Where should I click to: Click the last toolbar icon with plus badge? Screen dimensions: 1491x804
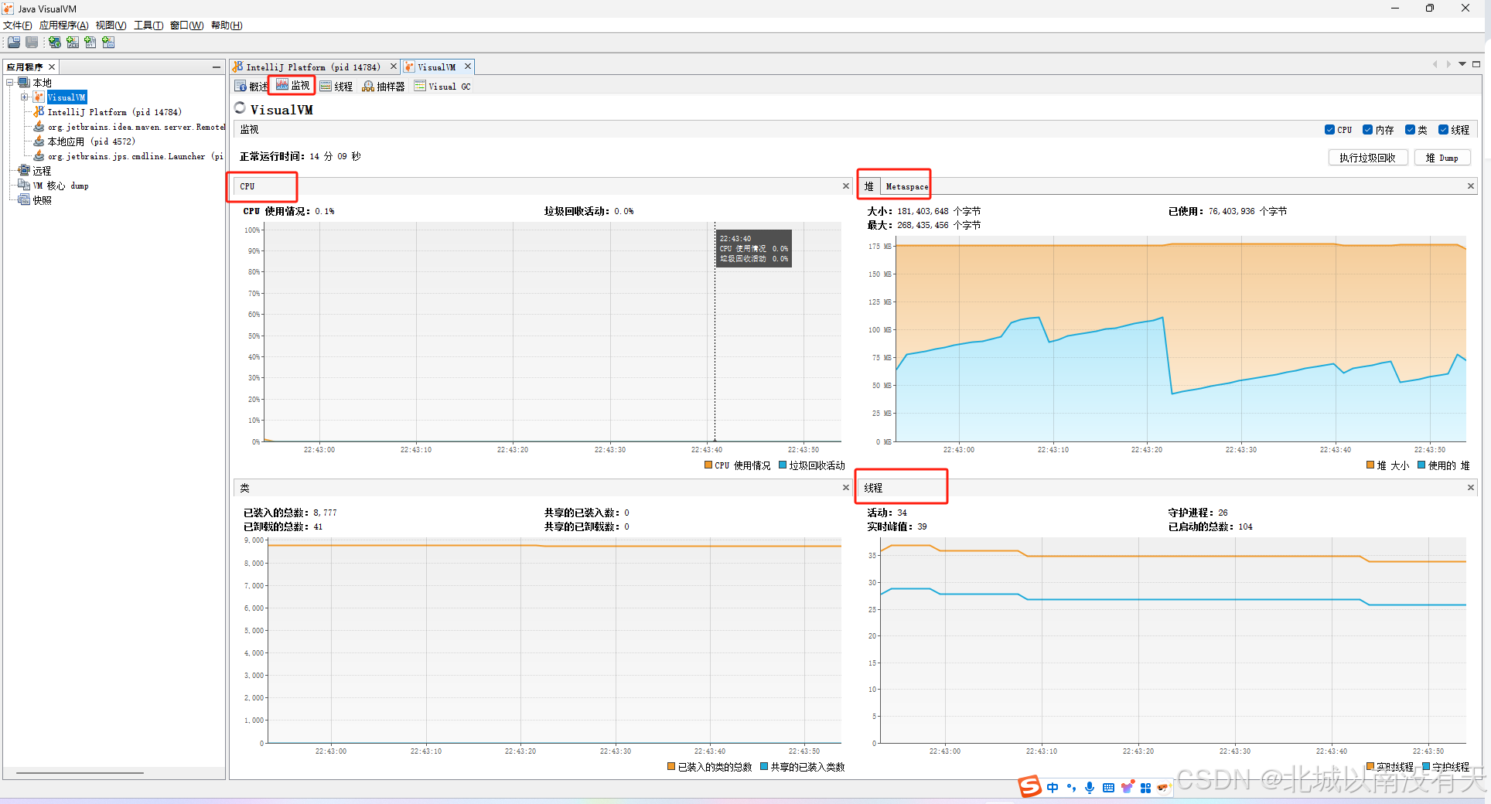108,43
